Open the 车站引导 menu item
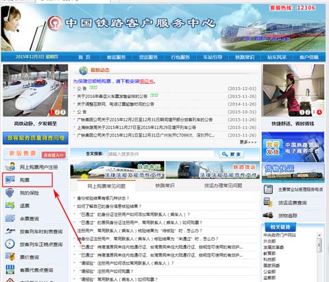This screenshot has height=282, width=329. coord(212,57)
